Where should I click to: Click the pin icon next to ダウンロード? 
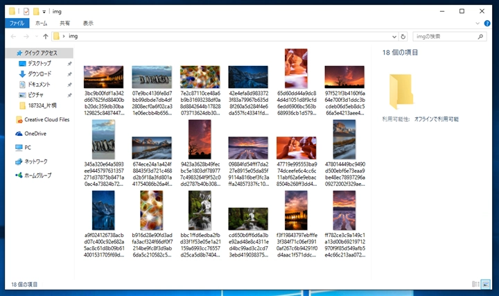pyautogui.click(x=69, y=74)
